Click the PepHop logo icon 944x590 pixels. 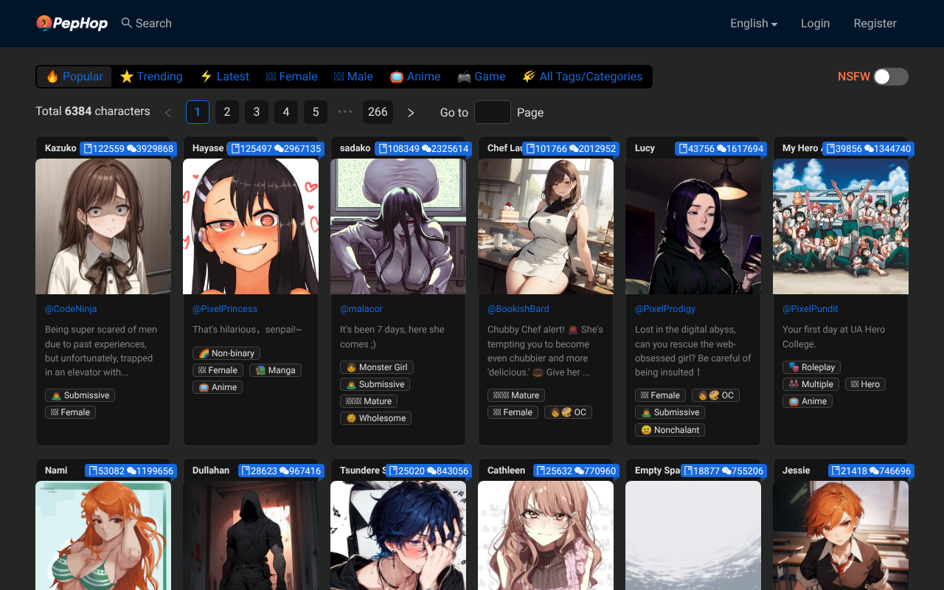(44, 24)
